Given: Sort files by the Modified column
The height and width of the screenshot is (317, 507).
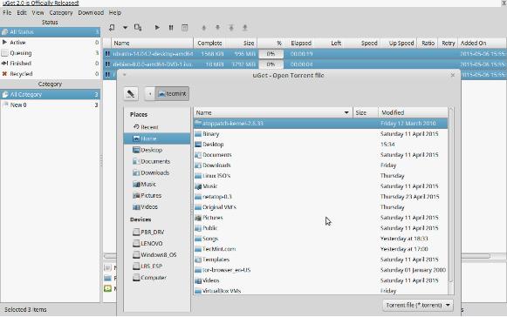Looking at the screenshot, I should [414, 112].
